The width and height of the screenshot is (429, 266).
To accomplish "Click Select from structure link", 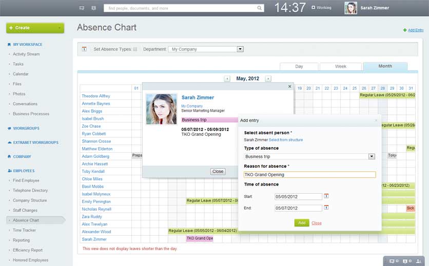I will [285, 139].
